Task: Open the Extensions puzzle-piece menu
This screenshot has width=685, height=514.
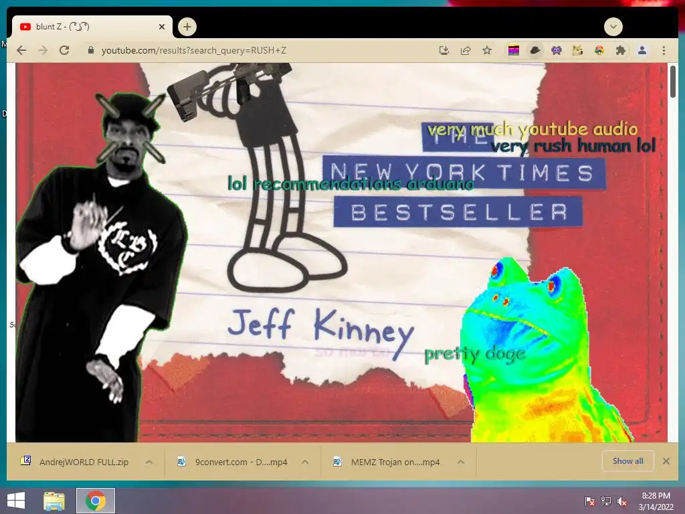Action: (x=620, y=51)
